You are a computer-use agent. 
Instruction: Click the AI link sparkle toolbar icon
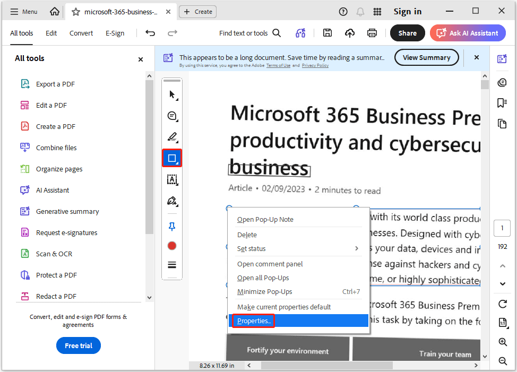[x=300, y=33]
